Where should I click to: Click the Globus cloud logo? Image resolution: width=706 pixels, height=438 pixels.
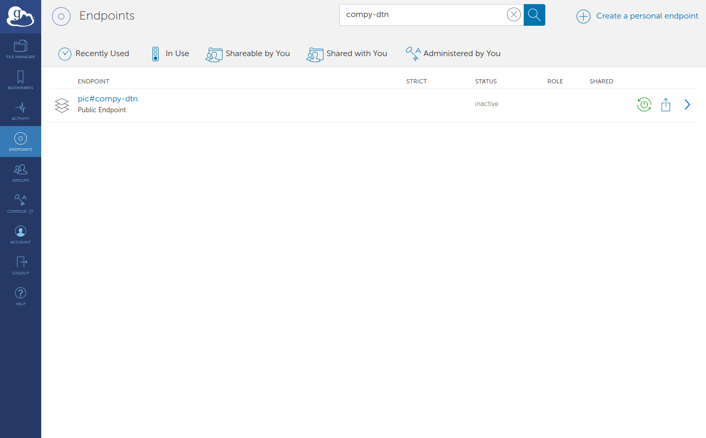click(21, 16)
